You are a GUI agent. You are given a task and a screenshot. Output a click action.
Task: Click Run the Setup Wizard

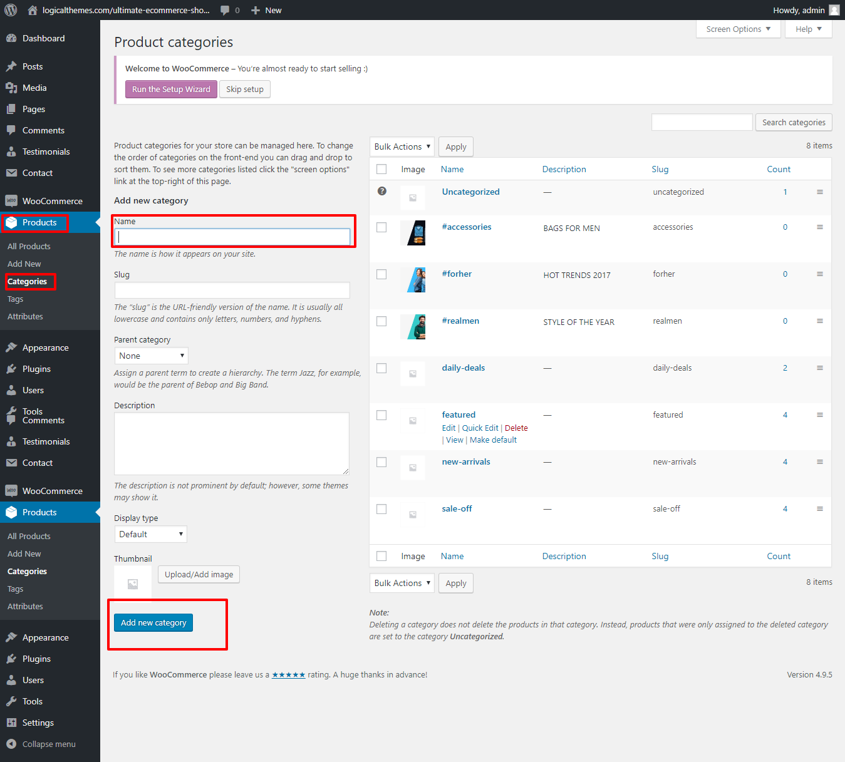(x=171, y=89)
